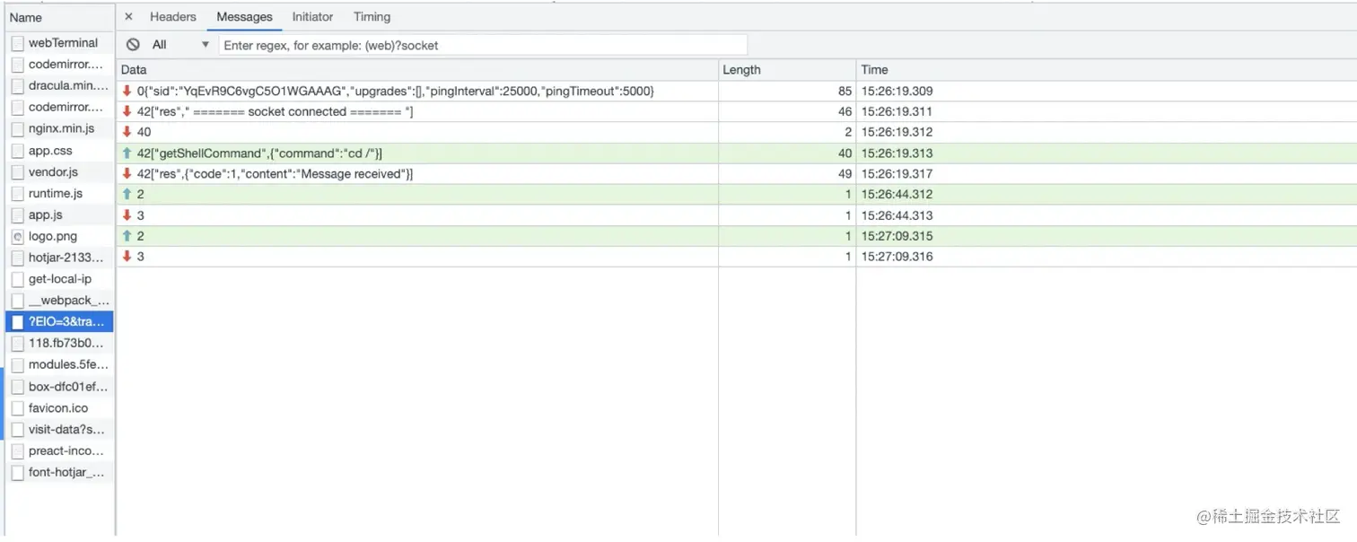Select the webTerminal request

[x=60, y=43]
